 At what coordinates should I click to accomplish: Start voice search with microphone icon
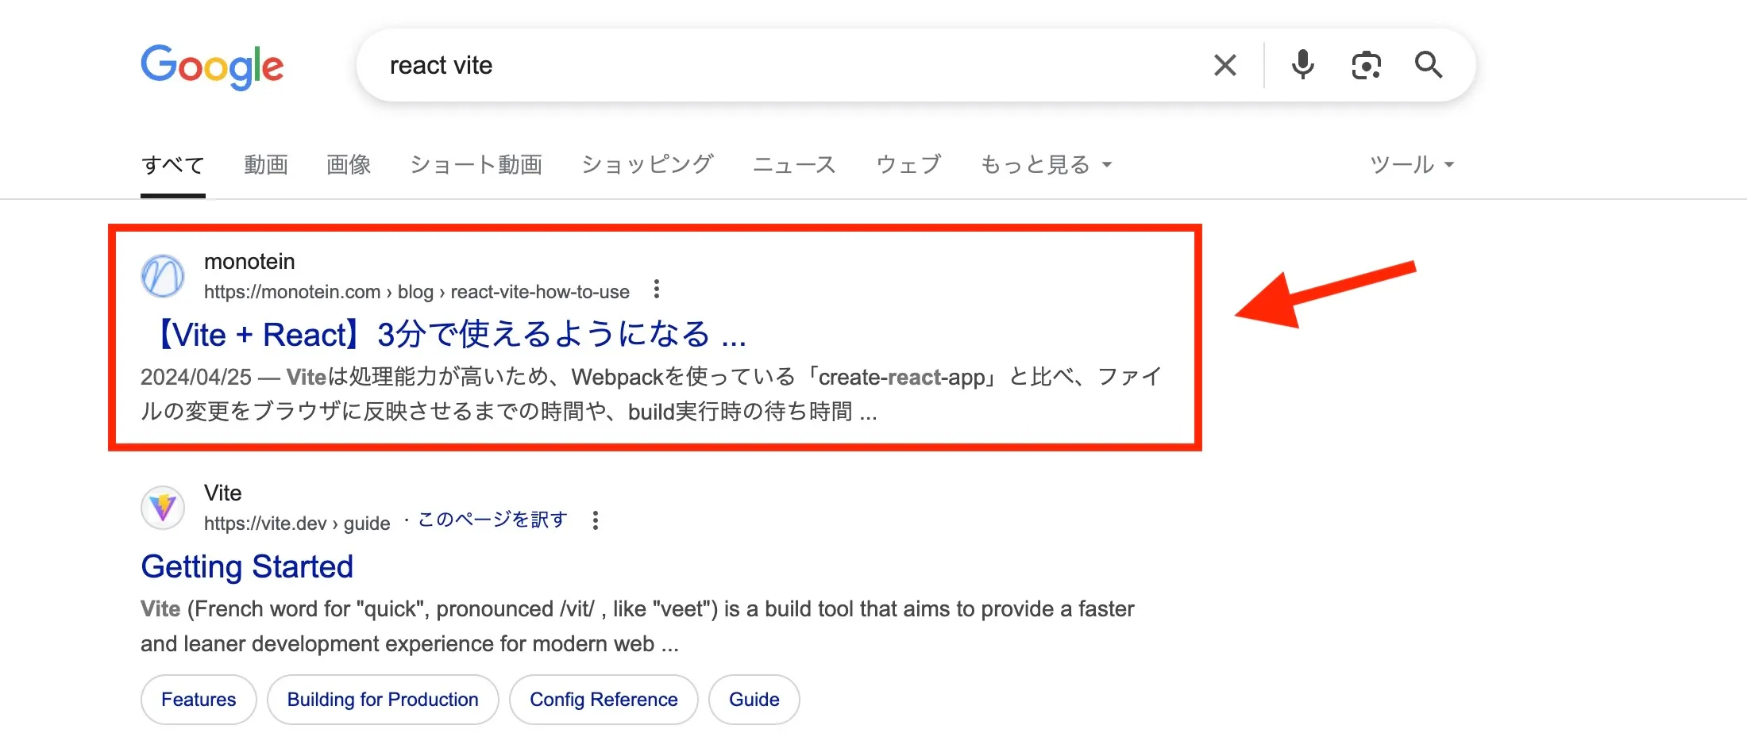[x=1302, y=65]
